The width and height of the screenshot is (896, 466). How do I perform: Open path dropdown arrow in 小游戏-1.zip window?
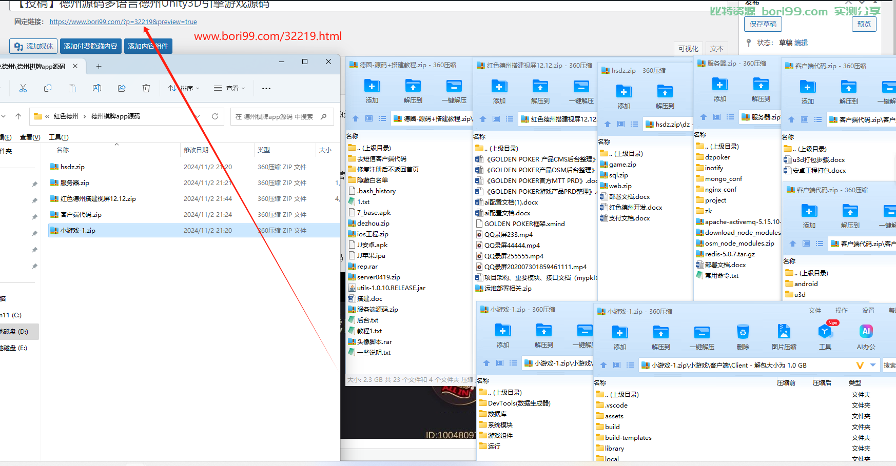(x=873, y=365)
